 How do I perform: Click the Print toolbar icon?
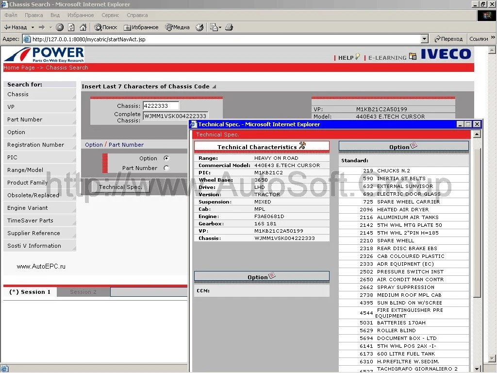coord(230,27)
